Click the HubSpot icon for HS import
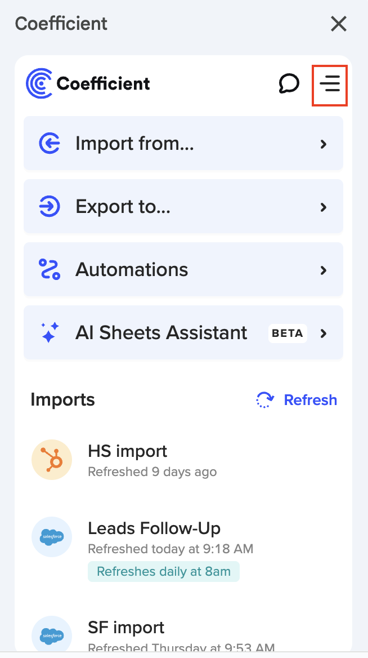This screenshot has width=368, height=658. [52, 460]
